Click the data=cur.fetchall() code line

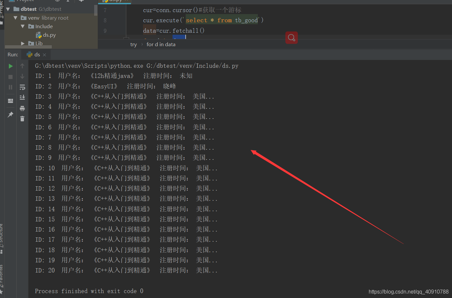[174, 30]
